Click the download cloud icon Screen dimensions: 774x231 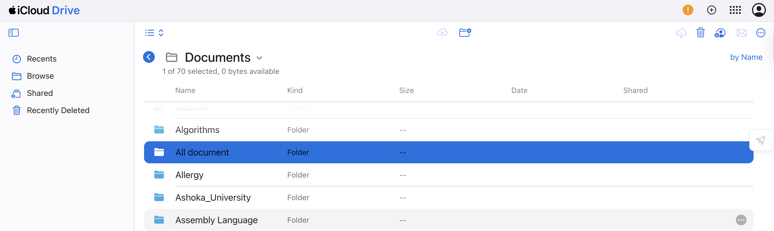coord(681,33)
